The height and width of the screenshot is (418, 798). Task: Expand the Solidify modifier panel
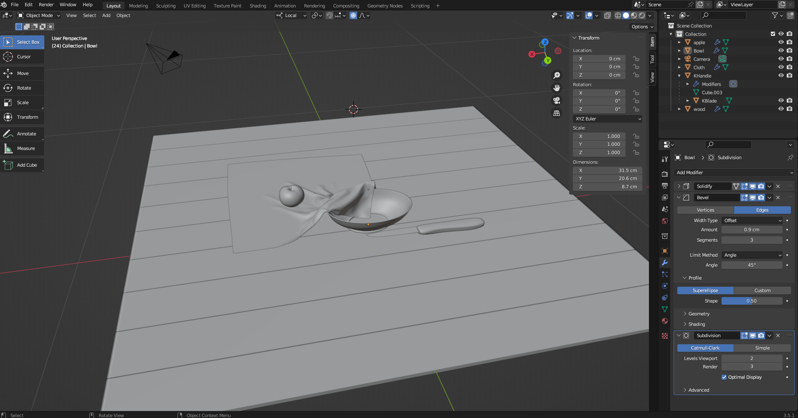tap(679, 186)
